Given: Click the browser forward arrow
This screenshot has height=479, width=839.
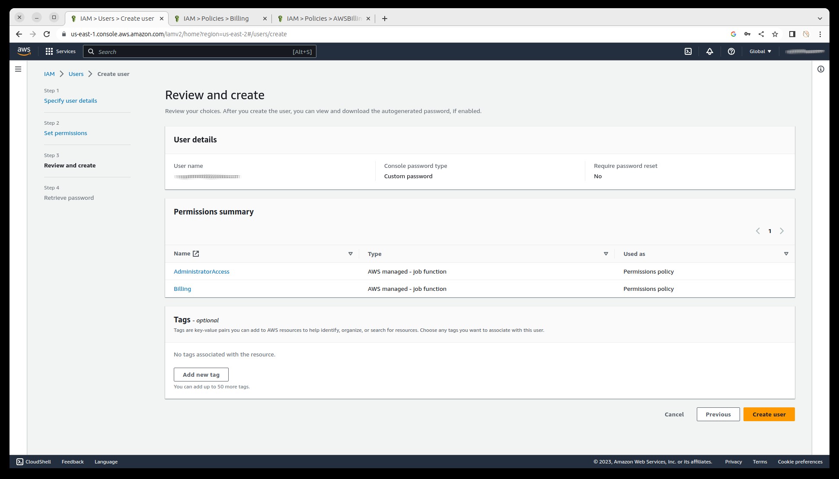Looking at the screenshot, I should point(33,34).
